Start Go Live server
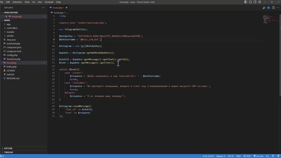The image size is (281, 158). click(x=259, y=156)
